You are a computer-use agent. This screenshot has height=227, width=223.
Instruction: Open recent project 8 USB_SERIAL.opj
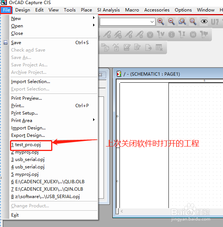pos(54,197)
